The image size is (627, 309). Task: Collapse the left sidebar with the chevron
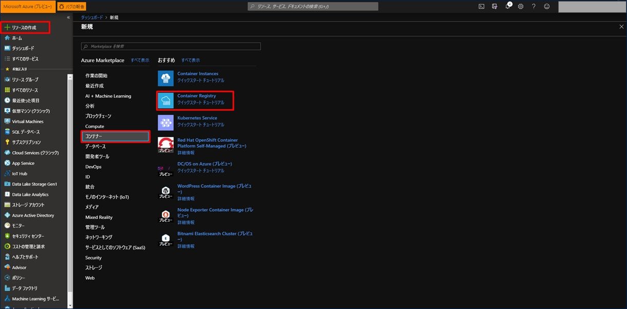tap(68, 17)
